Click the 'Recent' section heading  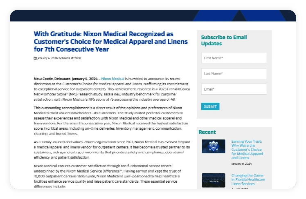tap(207, 132)
